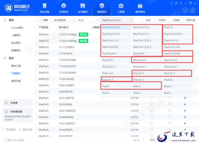Open the 铃声壁纸 section
The height and width of the screenshot is (143, 199).
tap(83, 8)
